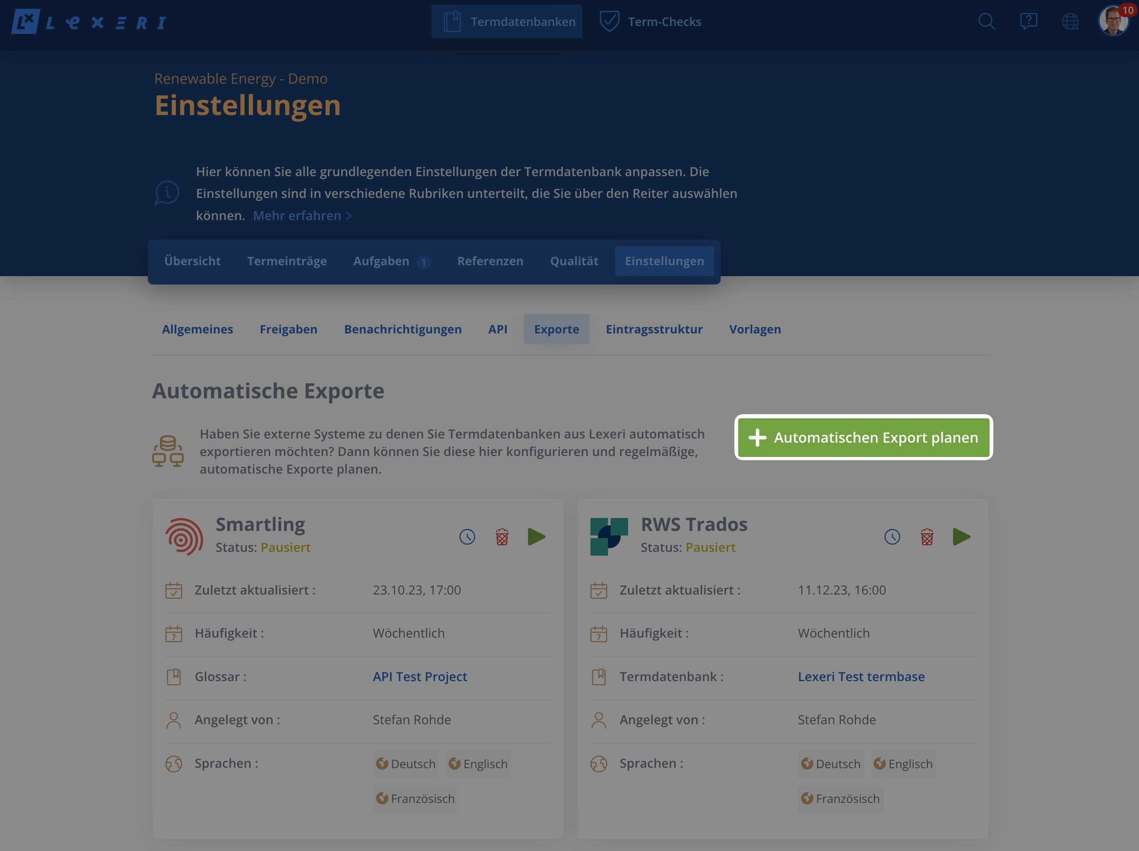Open the Freigaben settings sub-tab

tap(289, 329)
